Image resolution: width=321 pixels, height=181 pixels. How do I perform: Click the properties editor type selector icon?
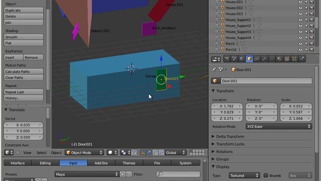click(x=216, y=59)
